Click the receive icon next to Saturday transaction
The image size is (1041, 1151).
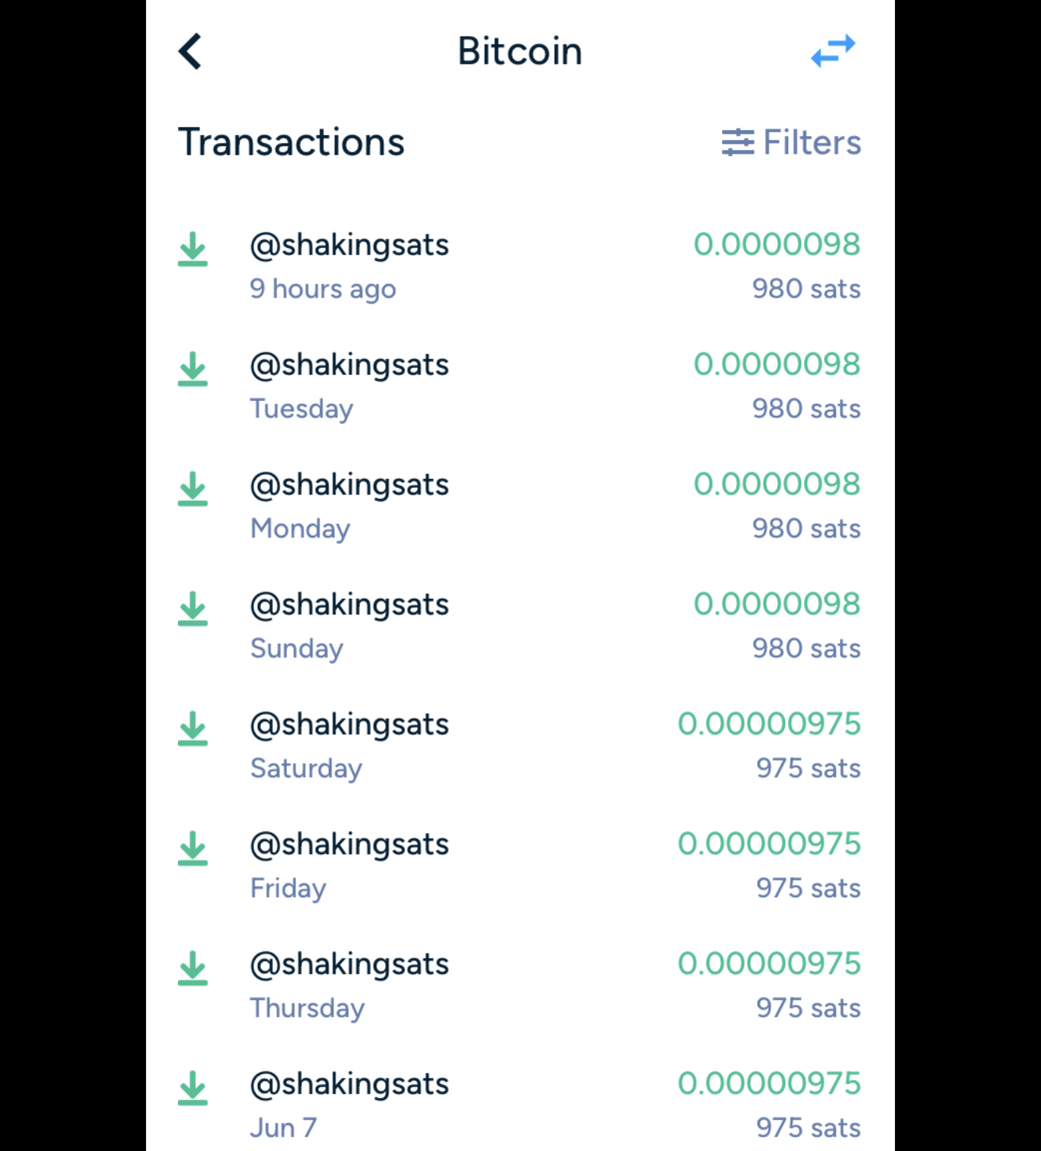point(193,728)
